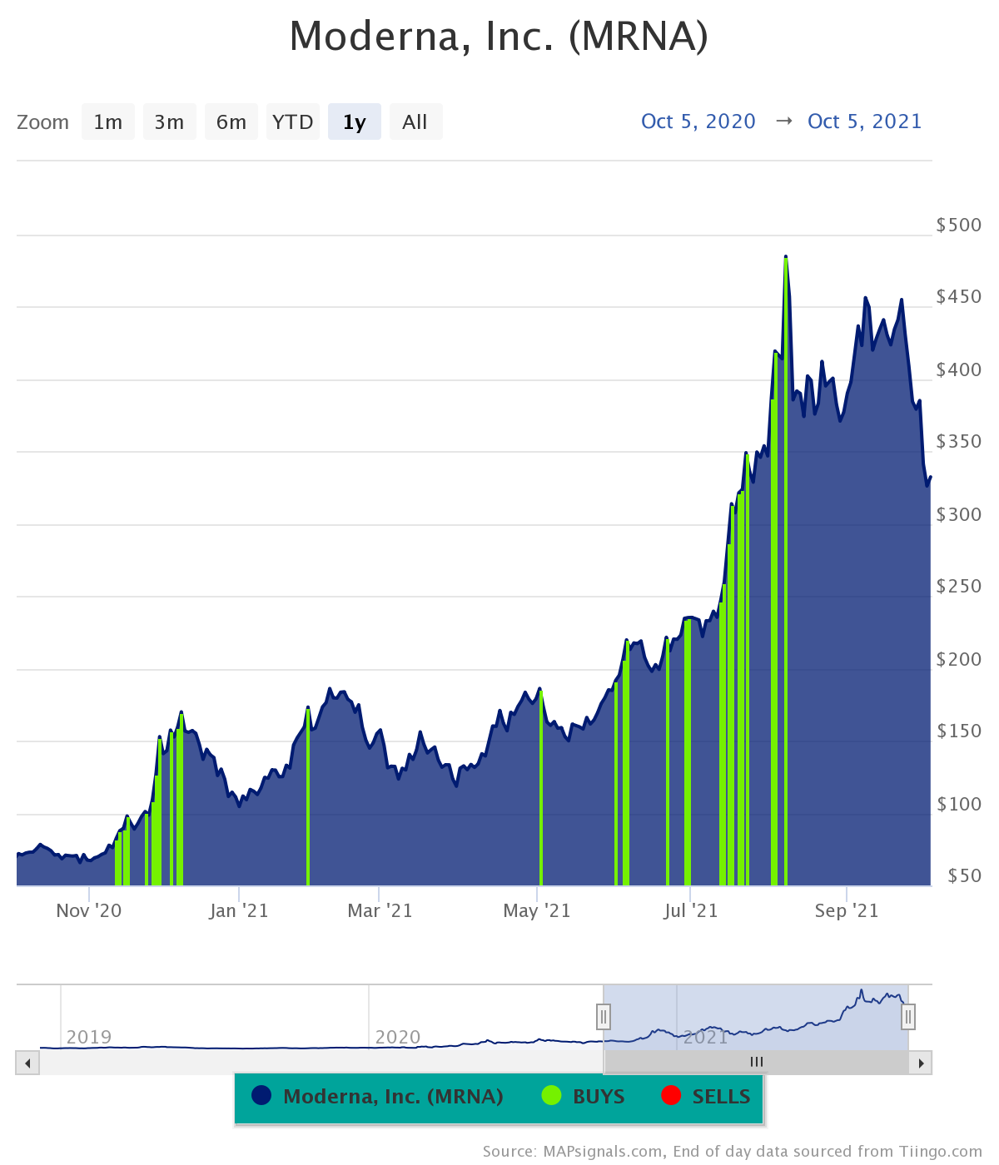Select the YTD zoom range

(x=293, y=121)
